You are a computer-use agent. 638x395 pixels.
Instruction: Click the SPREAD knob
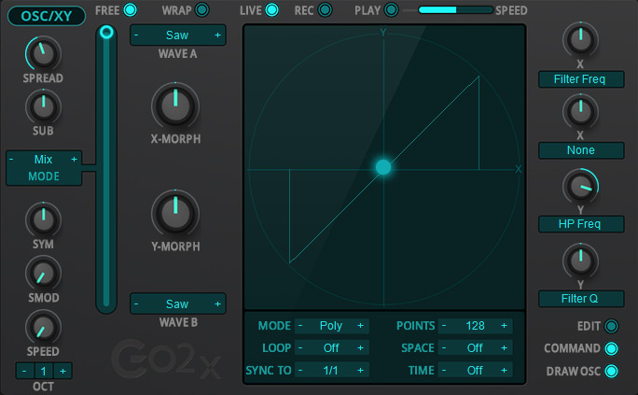coord(43,52)
